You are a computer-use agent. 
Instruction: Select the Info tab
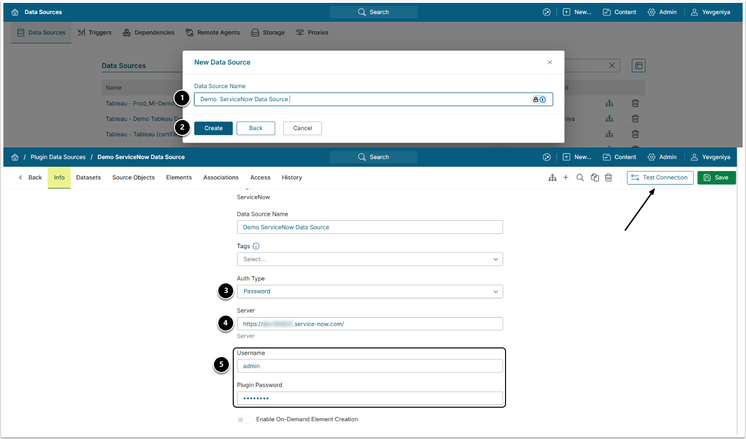click(59, 178)
